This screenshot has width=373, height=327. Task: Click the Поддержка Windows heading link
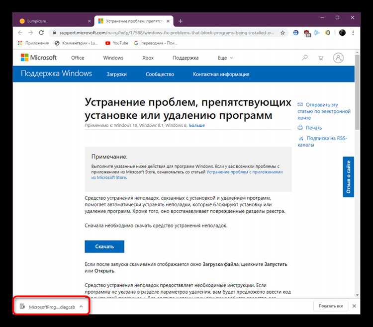[x=56, y=74]
